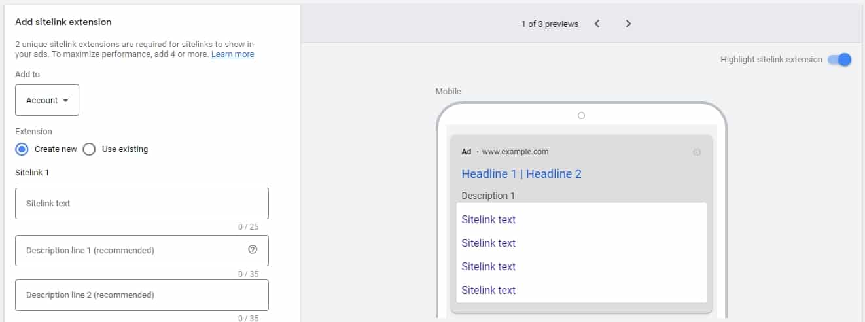Viewport: 865px width, 322px height.
Task: Click the Sitelink text input field
Action: click(141, 204)
